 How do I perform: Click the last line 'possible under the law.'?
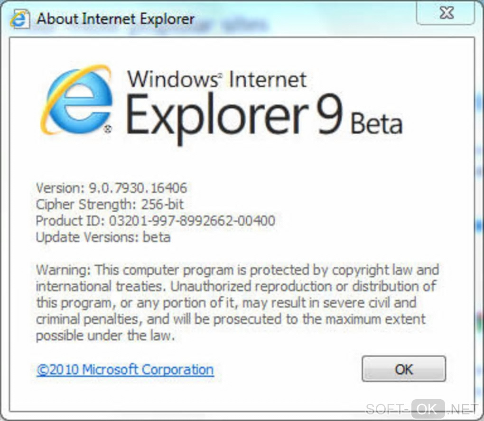click(x=105, y=335)
